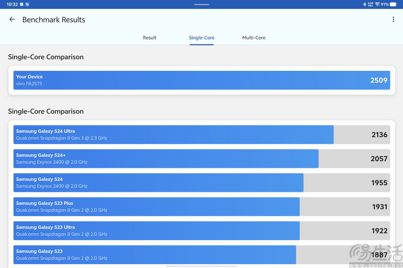The height and width of the screenshot is (268, 403).
Task: Go back using the arrow icon
Action: [x=12, y=19]
